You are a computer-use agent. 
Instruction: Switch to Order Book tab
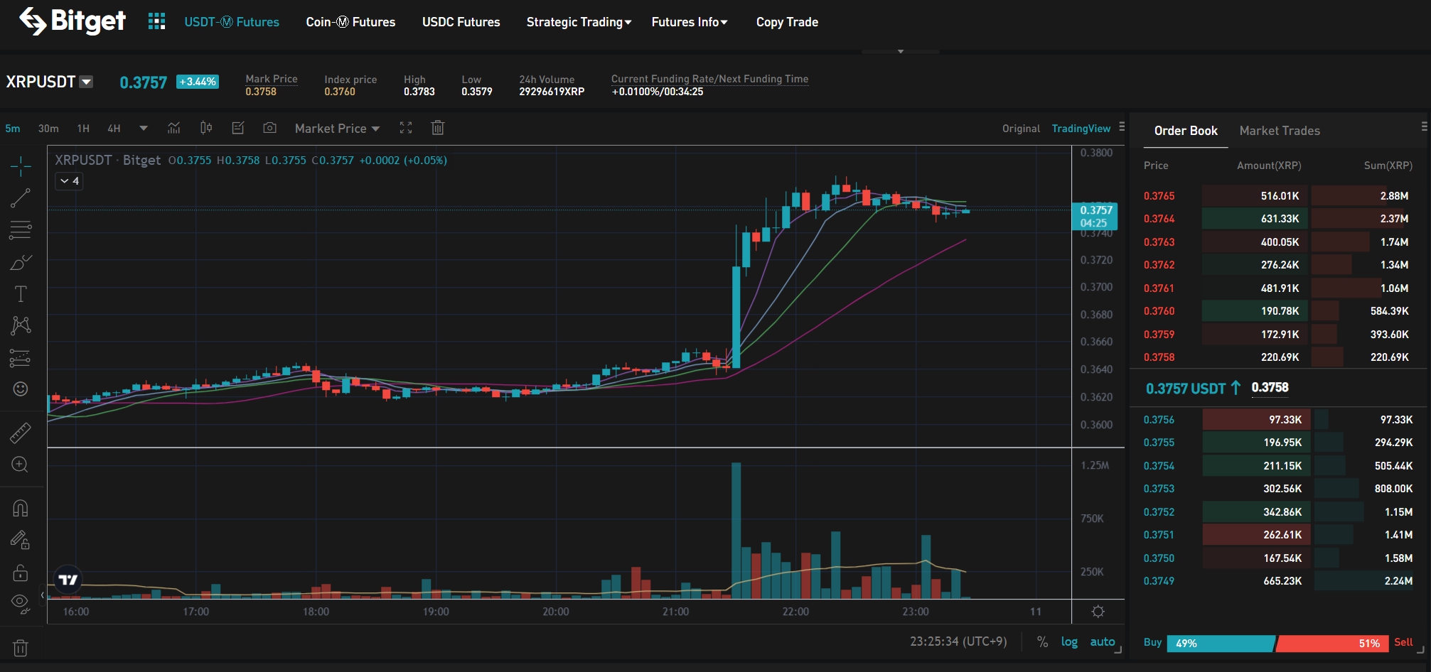1186,131
